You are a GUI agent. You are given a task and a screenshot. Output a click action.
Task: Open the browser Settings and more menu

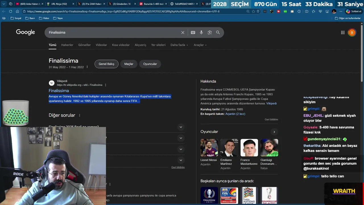[341, 11]
